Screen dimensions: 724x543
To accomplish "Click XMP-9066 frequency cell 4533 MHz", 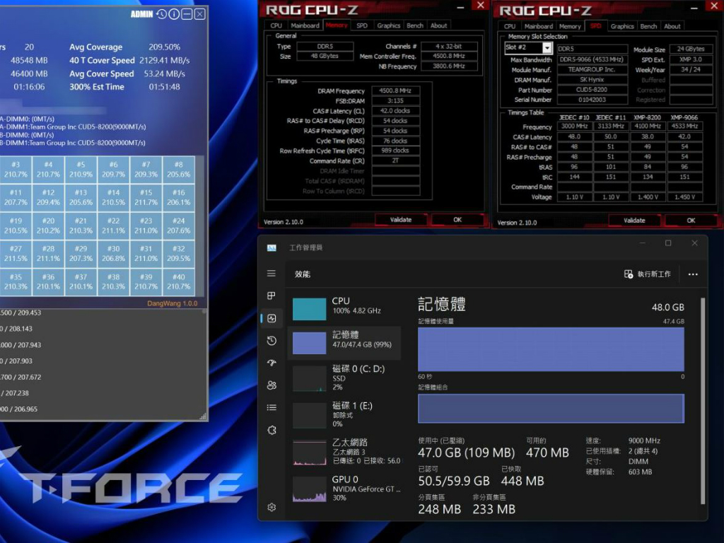I will [x=684, y=126].
